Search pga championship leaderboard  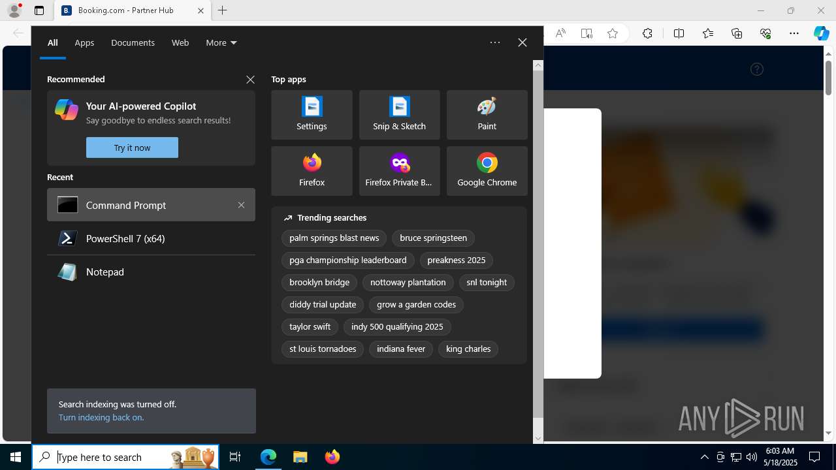(347, 260)
